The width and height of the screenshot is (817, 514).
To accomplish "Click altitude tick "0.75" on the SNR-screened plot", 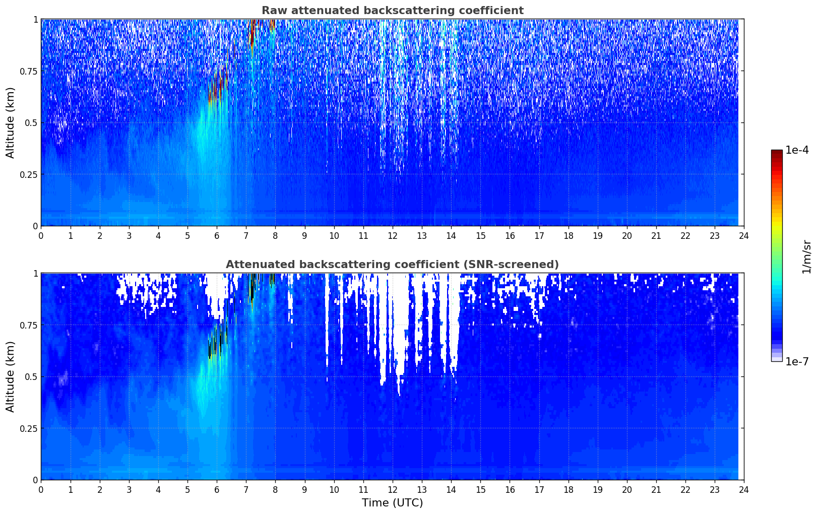I will pos(29,325).
